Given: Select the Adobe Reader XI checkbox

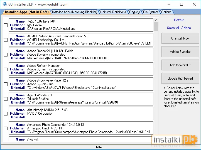Looking at the screenshot, I should pos(6,55).
